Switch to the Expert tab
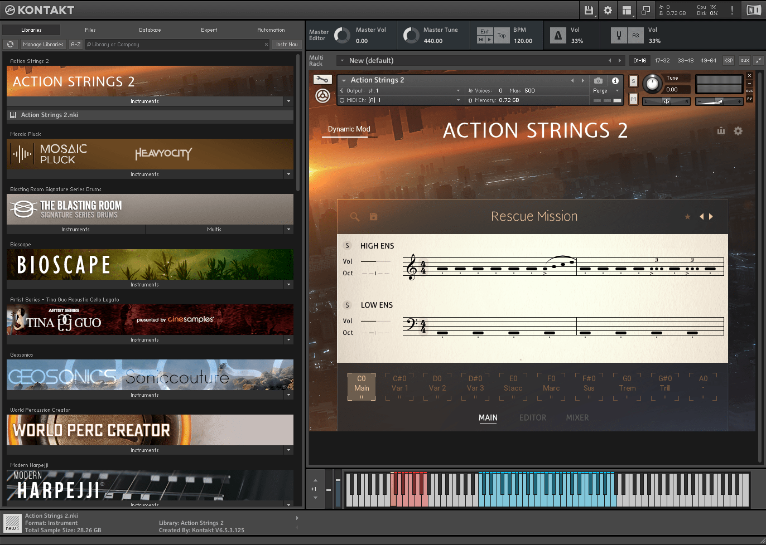Viewport: 766px width, 545px height. [209, 30]
